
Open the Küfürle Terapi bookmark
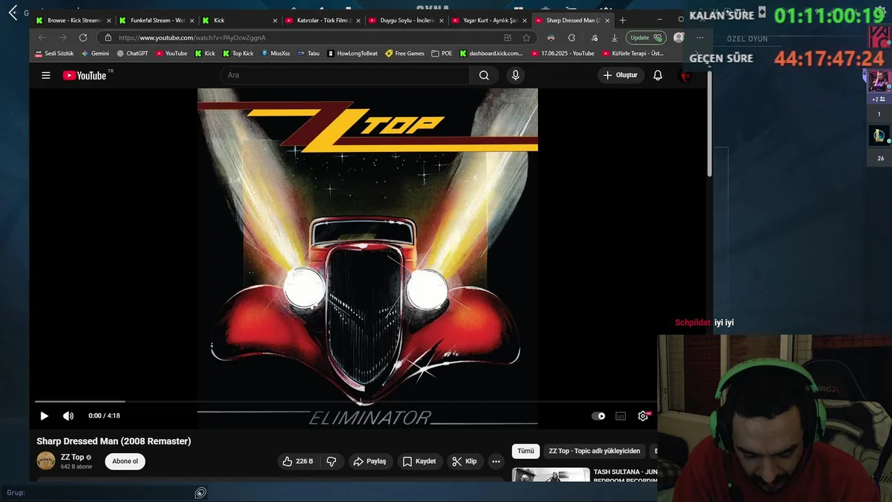click(633, 53)
